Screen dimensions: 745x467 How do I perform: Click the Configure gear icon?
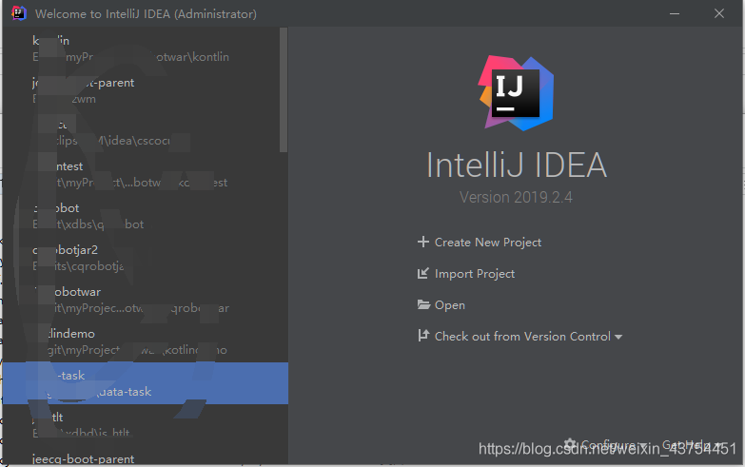click(x=570, y=444)
